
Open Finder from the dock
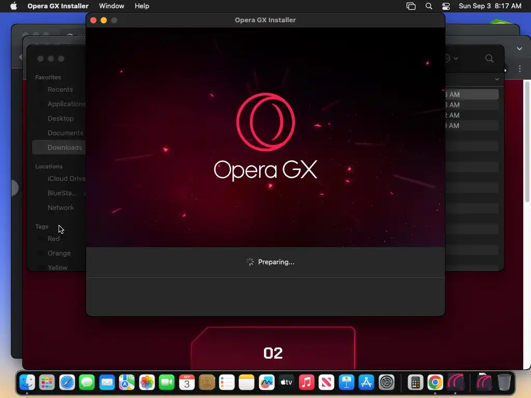pos(27,383)
